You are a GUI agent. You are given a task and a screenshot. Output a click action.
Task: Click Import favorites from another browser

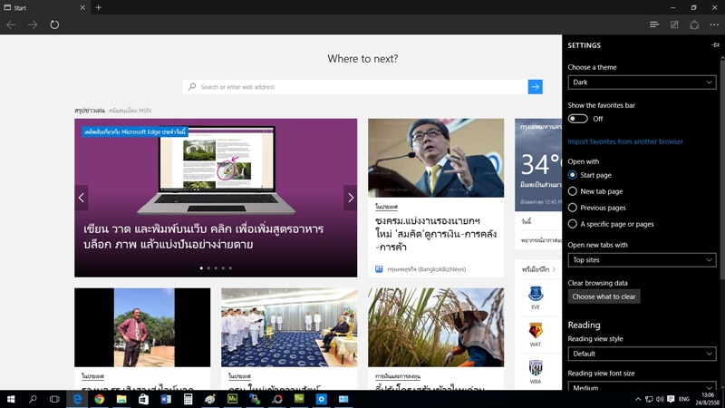pyautogui.click(x=625, y=141)
